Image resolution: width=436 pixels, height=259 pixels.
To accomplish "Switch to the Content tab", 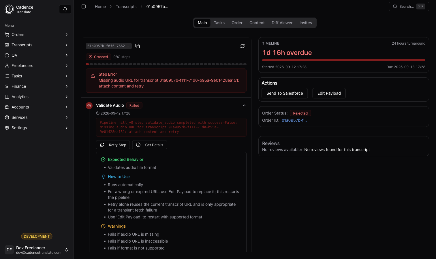I will (257, 23).
